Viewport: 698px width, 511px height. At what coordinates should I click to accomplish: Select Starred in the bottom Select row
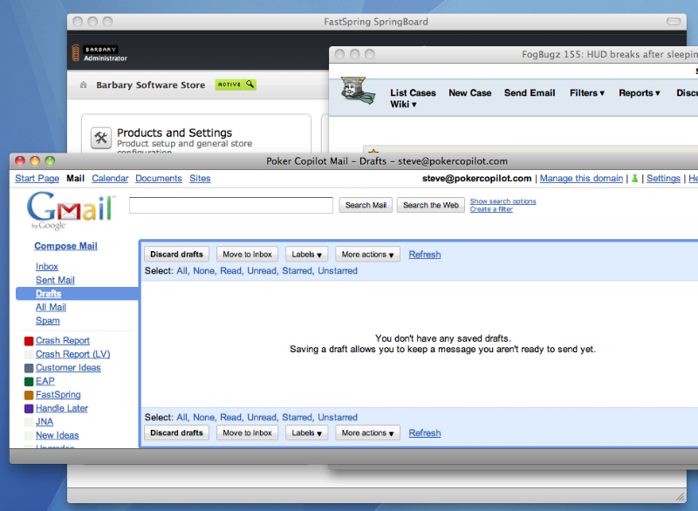298,418
